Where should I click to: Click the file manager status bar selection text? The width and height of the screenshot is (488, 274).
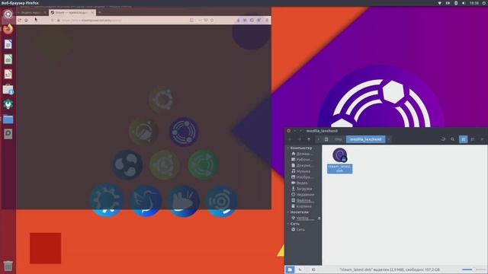[390, 269]
